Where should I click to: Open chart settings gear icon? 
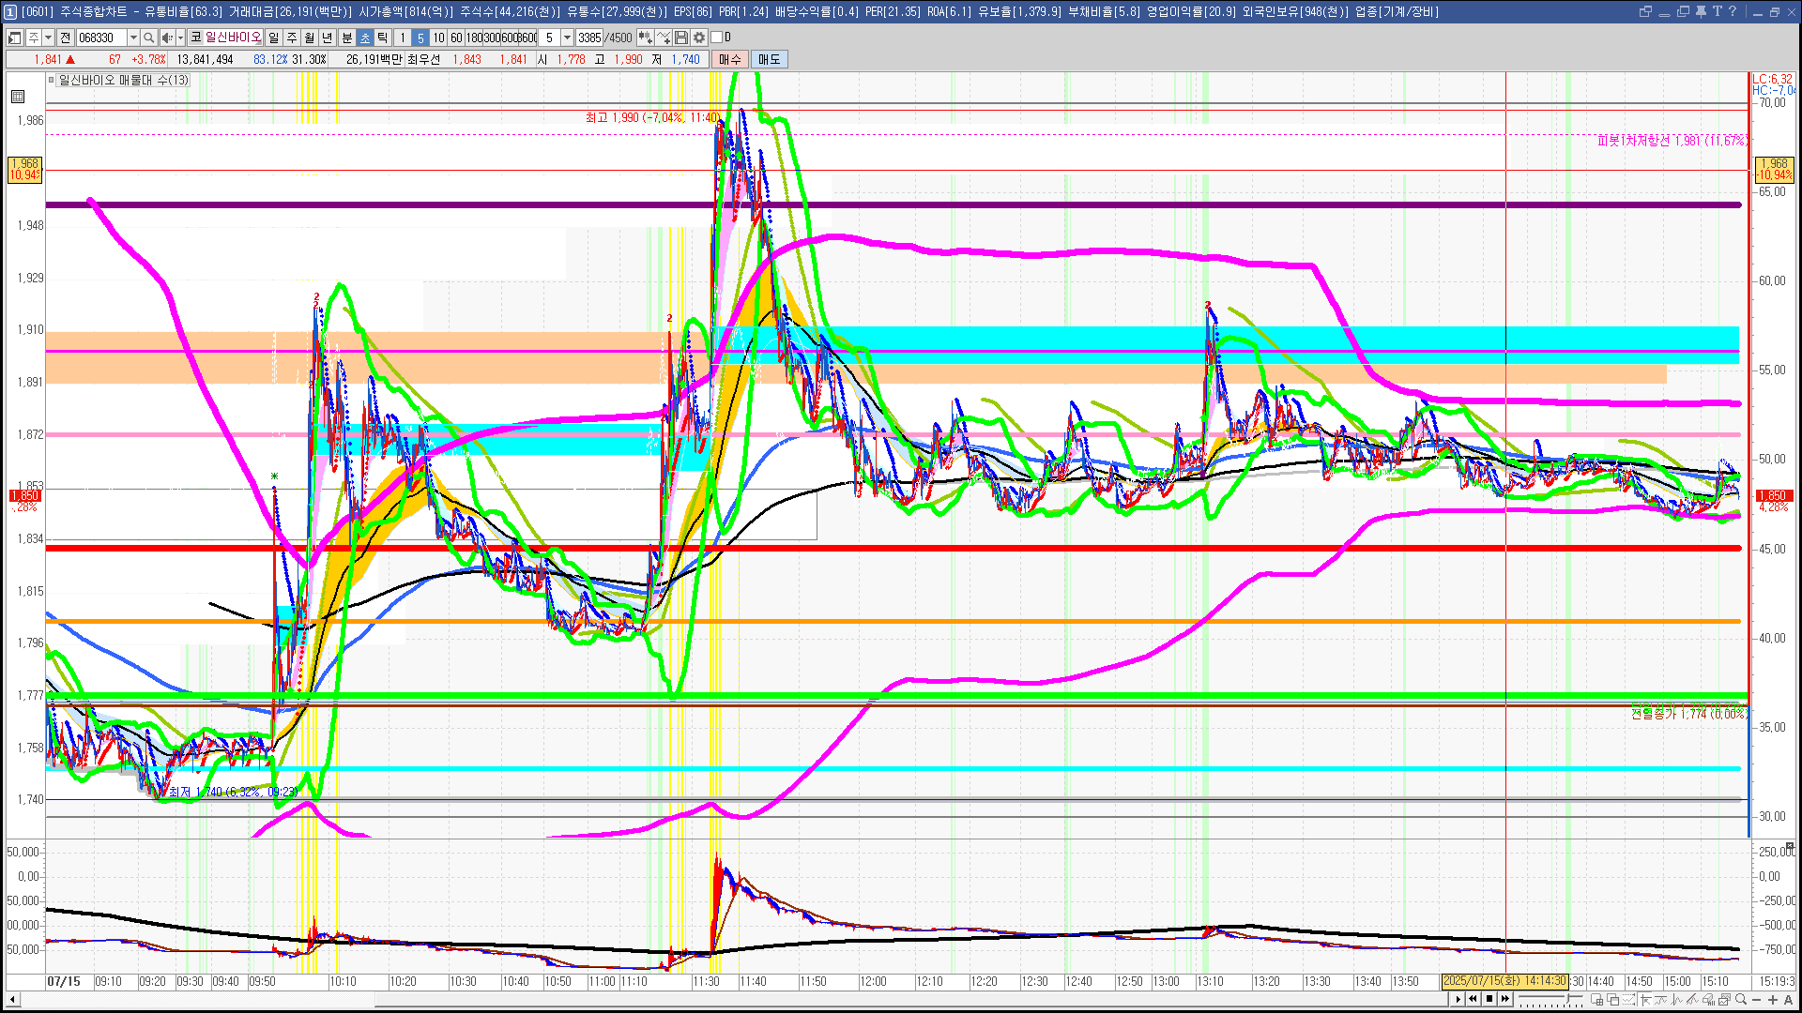(x=699, y=38)
